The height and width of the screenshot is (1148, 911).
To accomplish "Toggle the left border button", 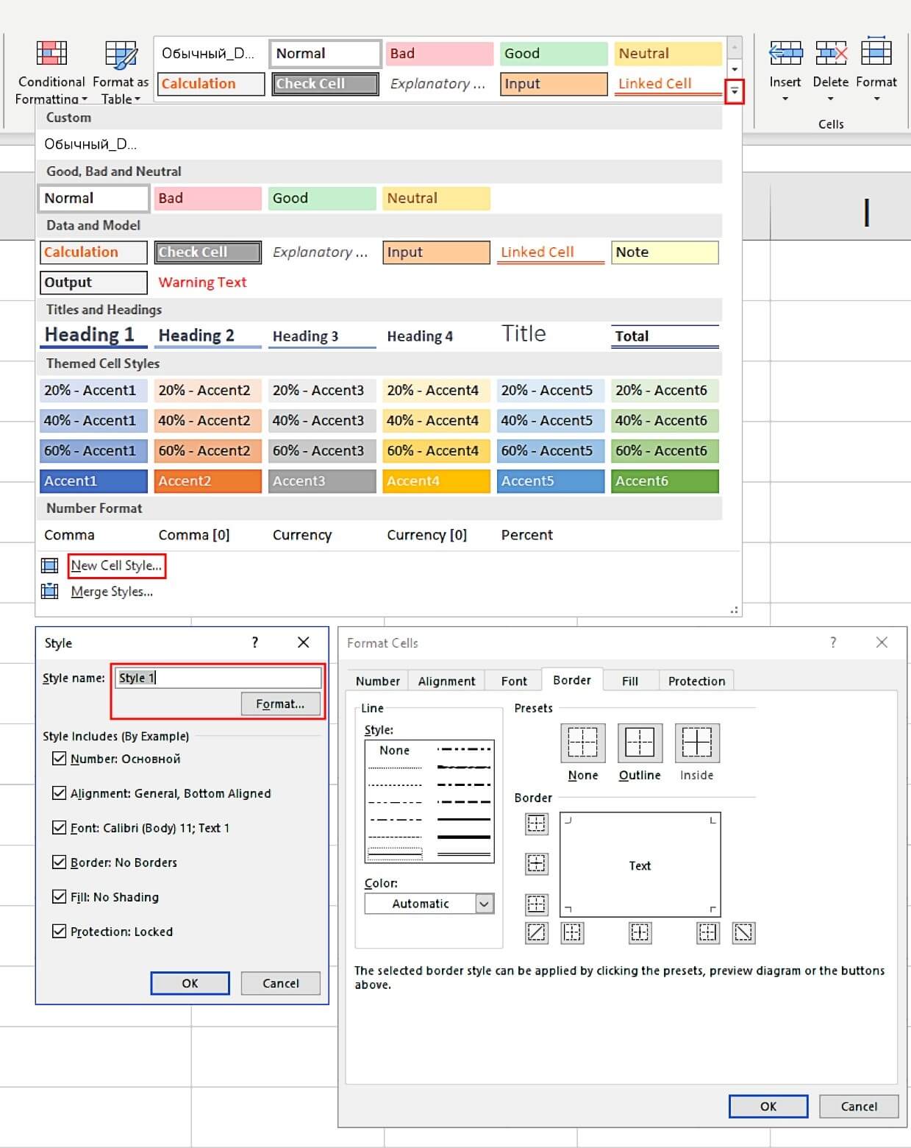I will point(572,932).
